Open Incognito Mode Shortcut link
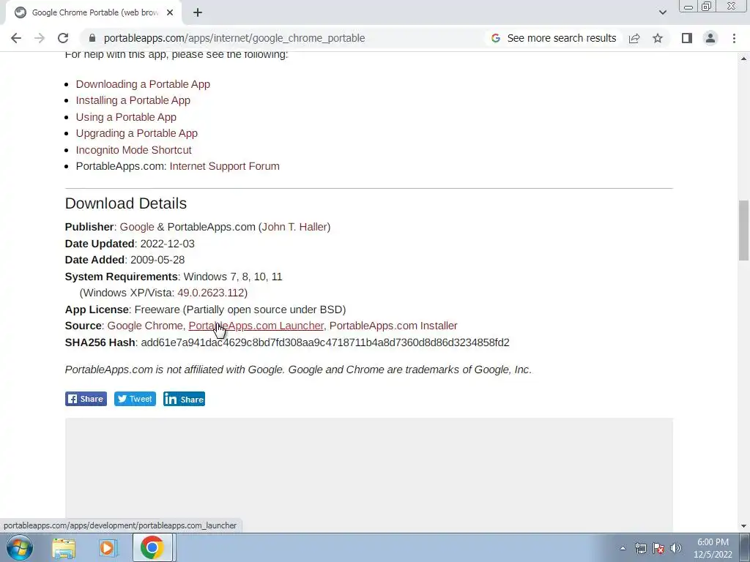750x562 pixels. 133,150
